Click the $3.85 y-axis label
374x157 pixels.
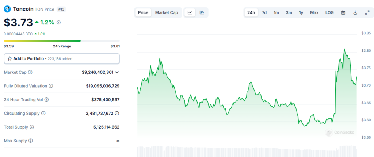pyautogui.click(x=366, y=33)
